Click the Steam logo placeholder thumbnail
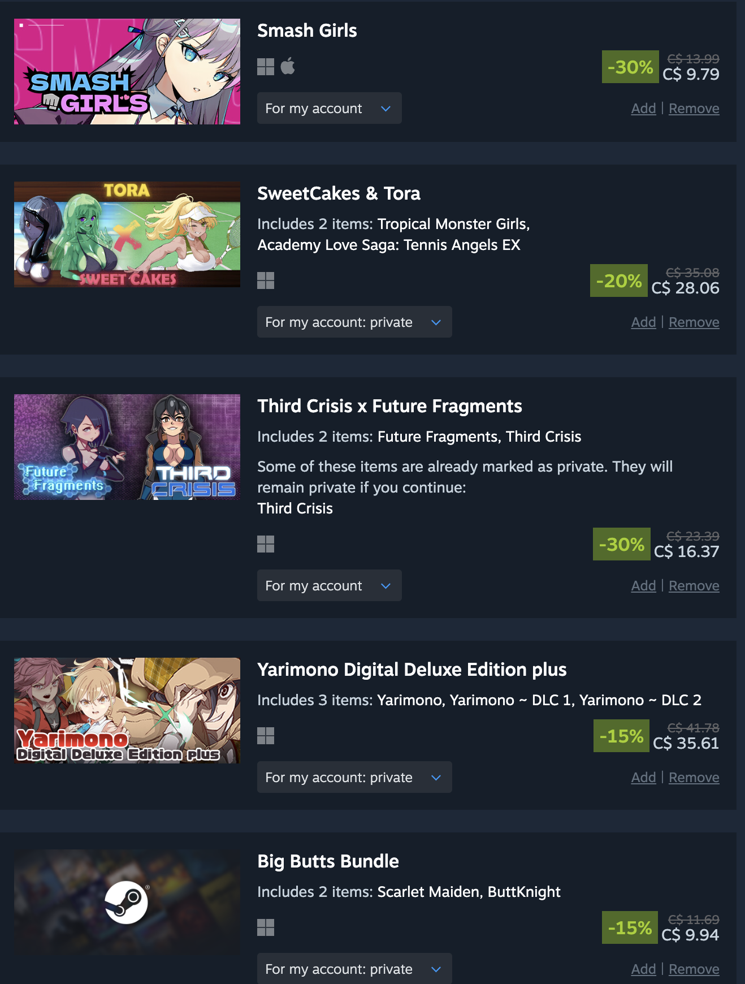Image resolution: width=745 pixels, height=984 pixels. [x=127, y=902]
